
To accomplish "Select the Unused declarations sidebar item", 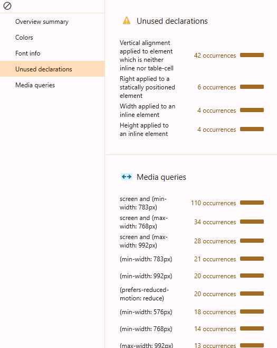I will (x=44, y=69).
